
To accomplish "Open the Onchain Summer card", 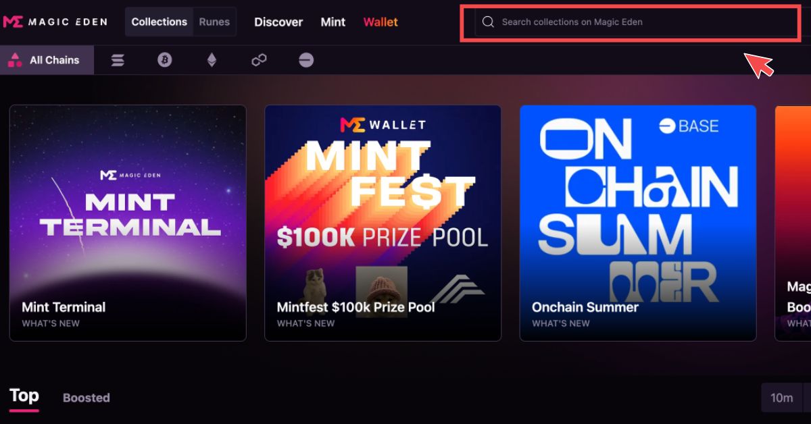I will [x=637, y=223].
